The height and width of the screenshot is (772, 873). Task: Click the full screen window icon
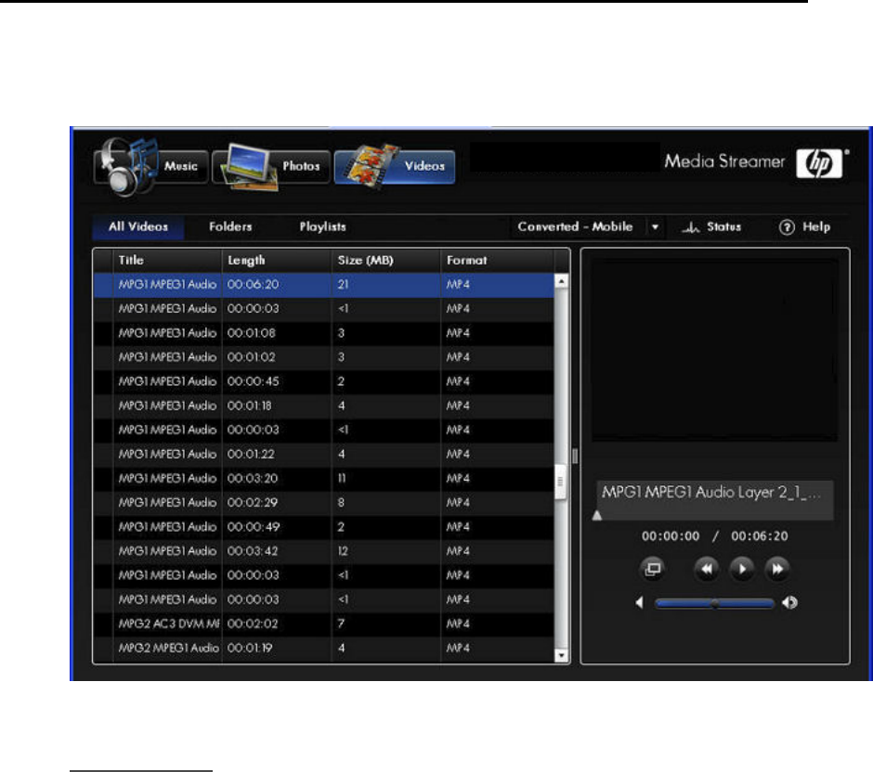(x=652, y=569)
